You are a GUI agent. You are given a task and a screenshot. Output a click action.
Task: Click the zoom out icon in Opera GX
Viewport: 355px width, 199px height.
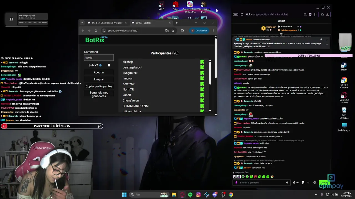click(x=305, y=14)
